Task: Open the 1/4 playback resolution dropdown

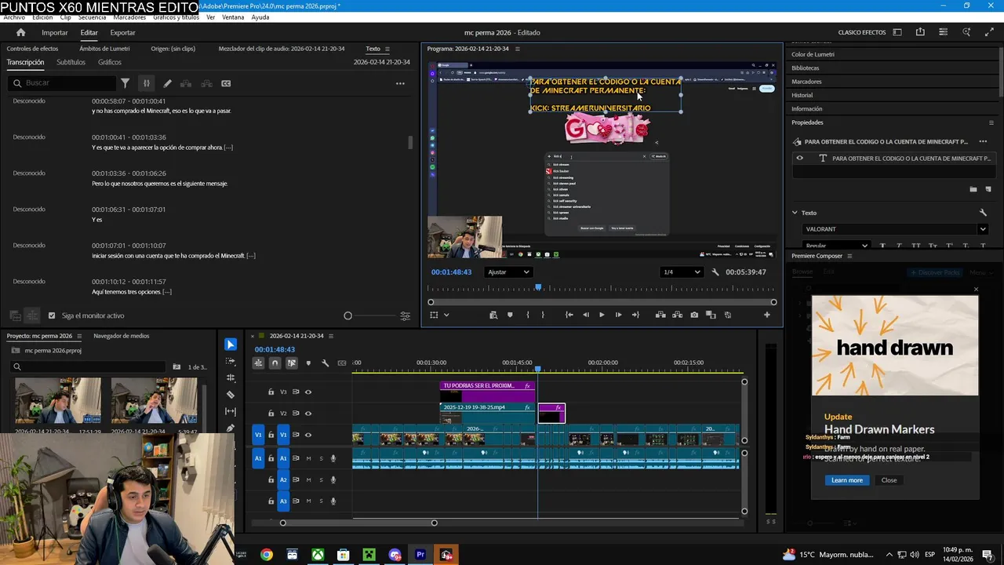Action: (681, 272)
